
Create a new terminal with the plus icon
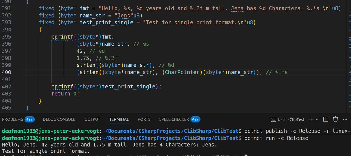point(311,119)
